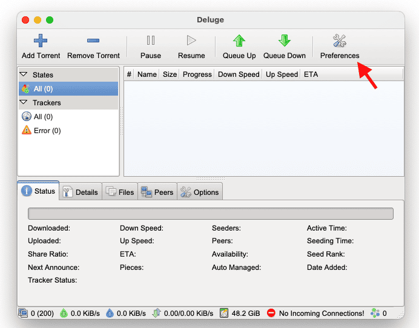Sort by Down Speed column header

[239, 74]
